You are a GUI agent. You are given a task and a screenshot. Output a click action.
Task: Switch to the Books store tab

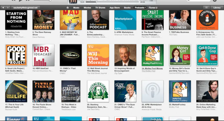click(127, 8)
